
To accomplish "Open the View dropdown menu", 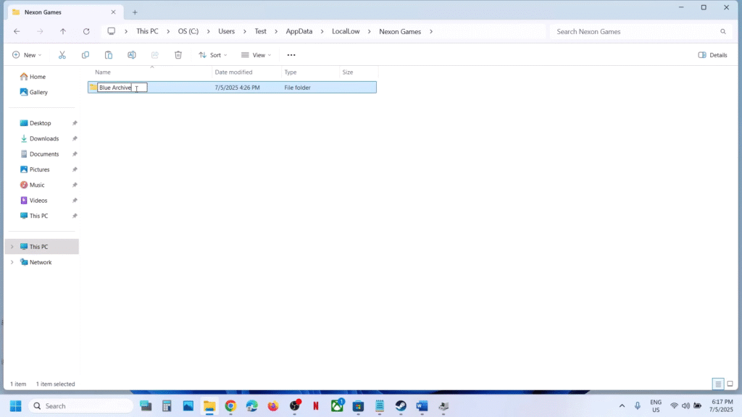I will tap(256, 55).
